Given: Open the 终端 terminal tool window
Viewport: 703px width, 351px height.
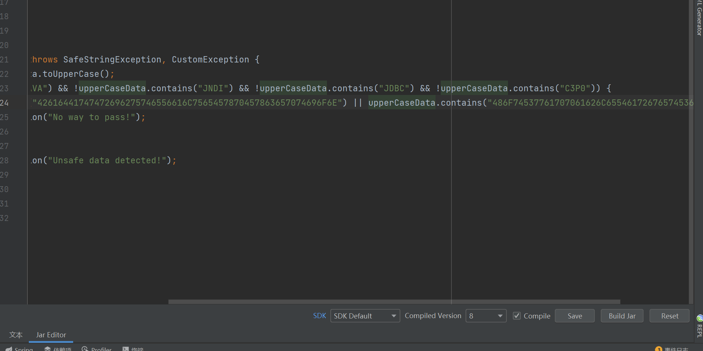Looking at the screenshot, I should (x=133, y=349).
